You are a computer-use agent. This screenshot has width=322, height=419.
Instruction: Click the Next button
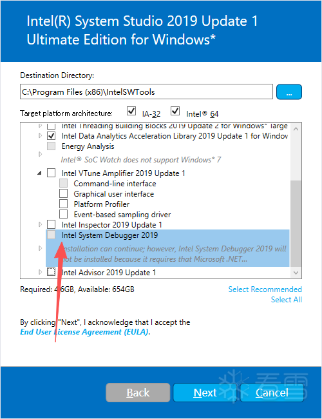205,393
